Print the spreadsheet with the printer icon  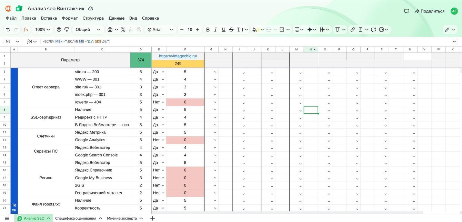tap(59, 30)
